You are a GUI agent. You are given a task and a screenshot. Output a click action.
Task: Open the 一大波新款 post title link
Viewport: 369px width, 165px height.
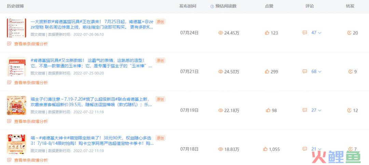pyautogui.click(x=92, y=25)
